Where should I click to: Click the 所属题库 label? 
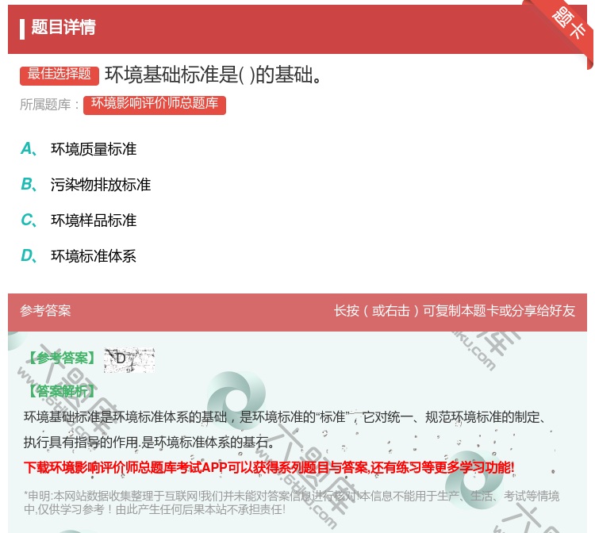pyautogui.click(x=49, y=105)
